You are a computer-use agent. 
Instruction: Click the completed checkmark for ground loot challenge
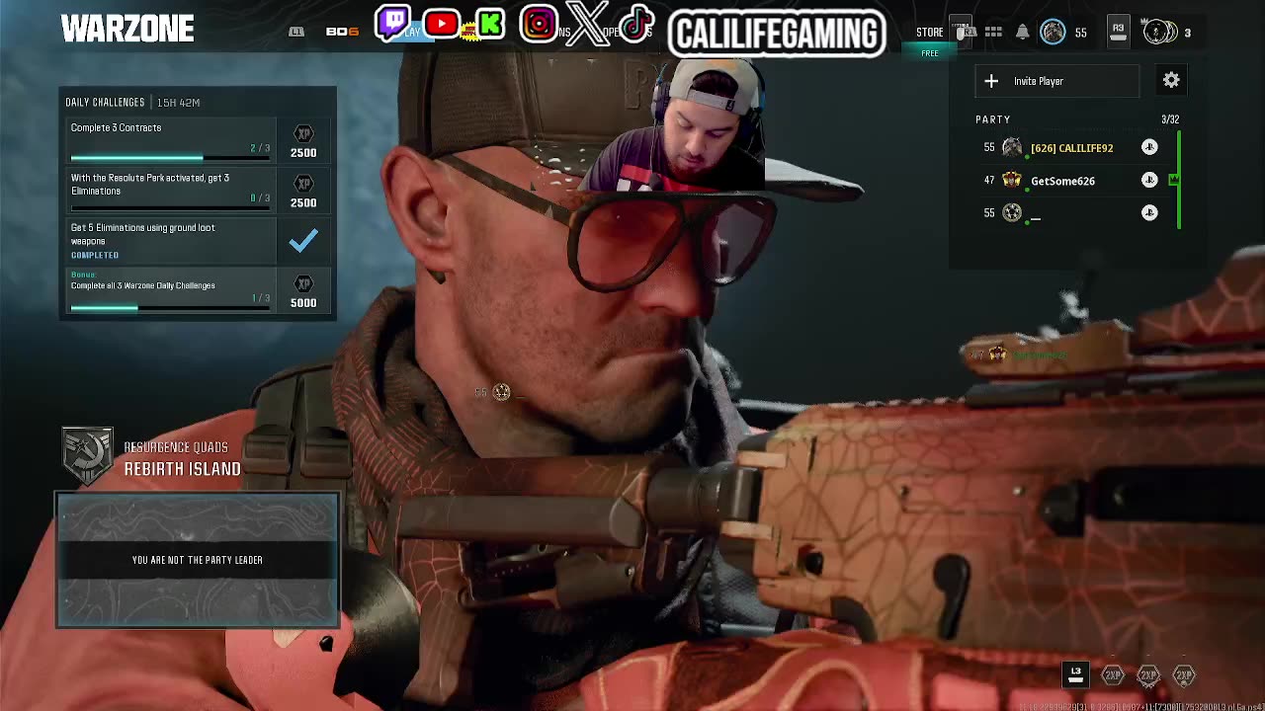303,240
